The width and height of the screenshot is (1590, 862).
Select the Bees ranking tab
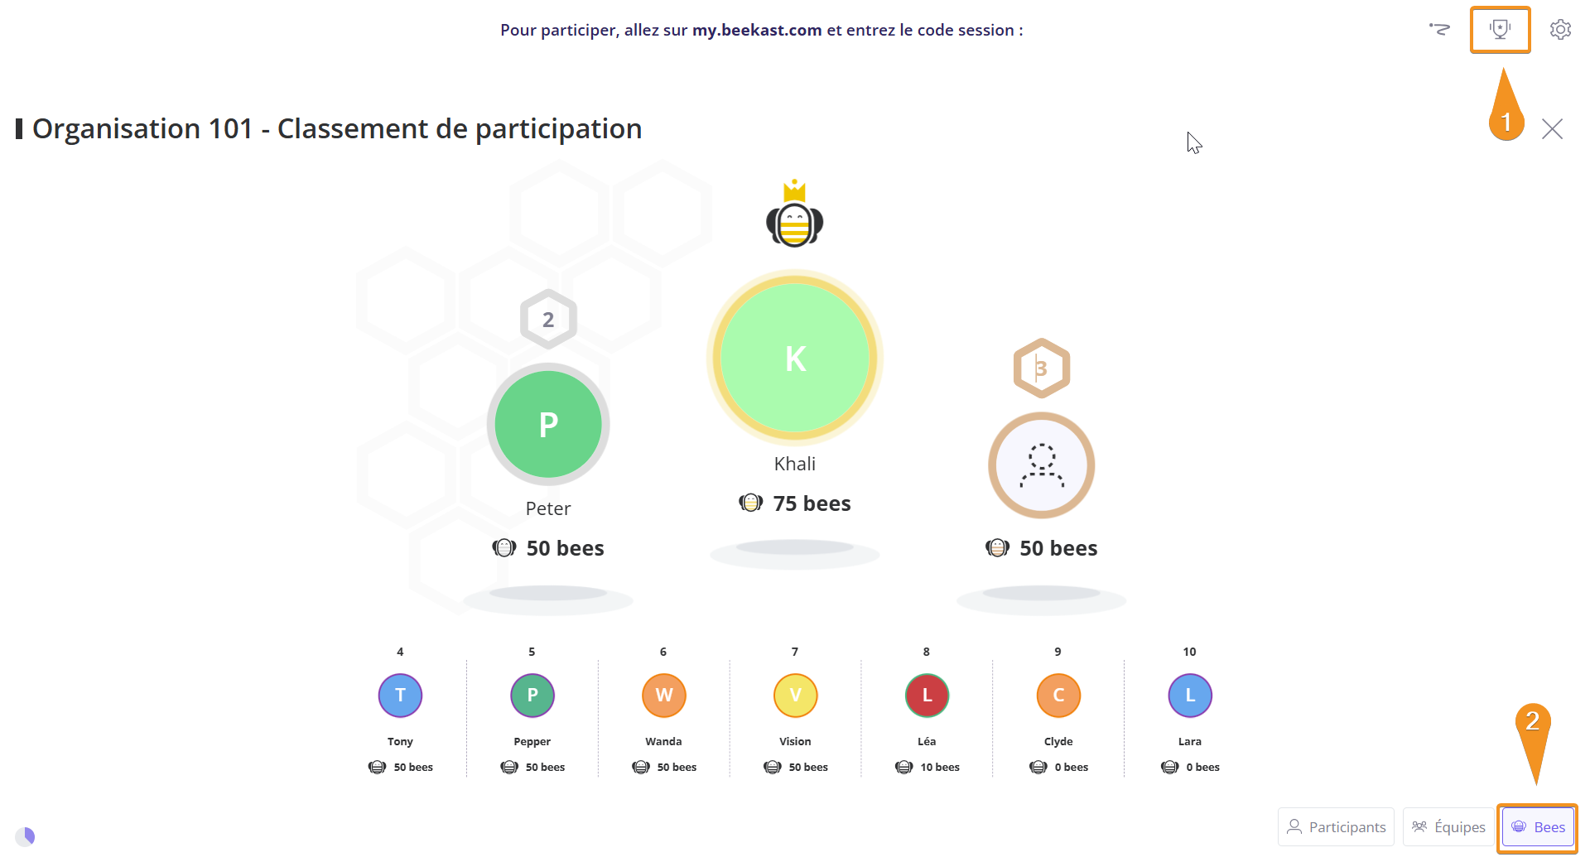point(1538,827)
